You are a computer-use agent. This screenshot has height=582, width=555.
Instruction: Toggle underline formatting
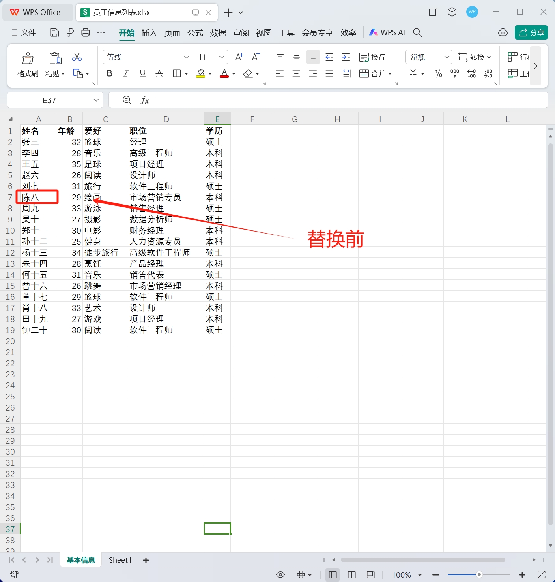point(142,73)
